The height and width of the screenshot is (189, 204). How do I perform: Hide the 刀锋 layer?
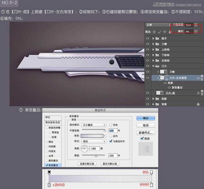147,71
